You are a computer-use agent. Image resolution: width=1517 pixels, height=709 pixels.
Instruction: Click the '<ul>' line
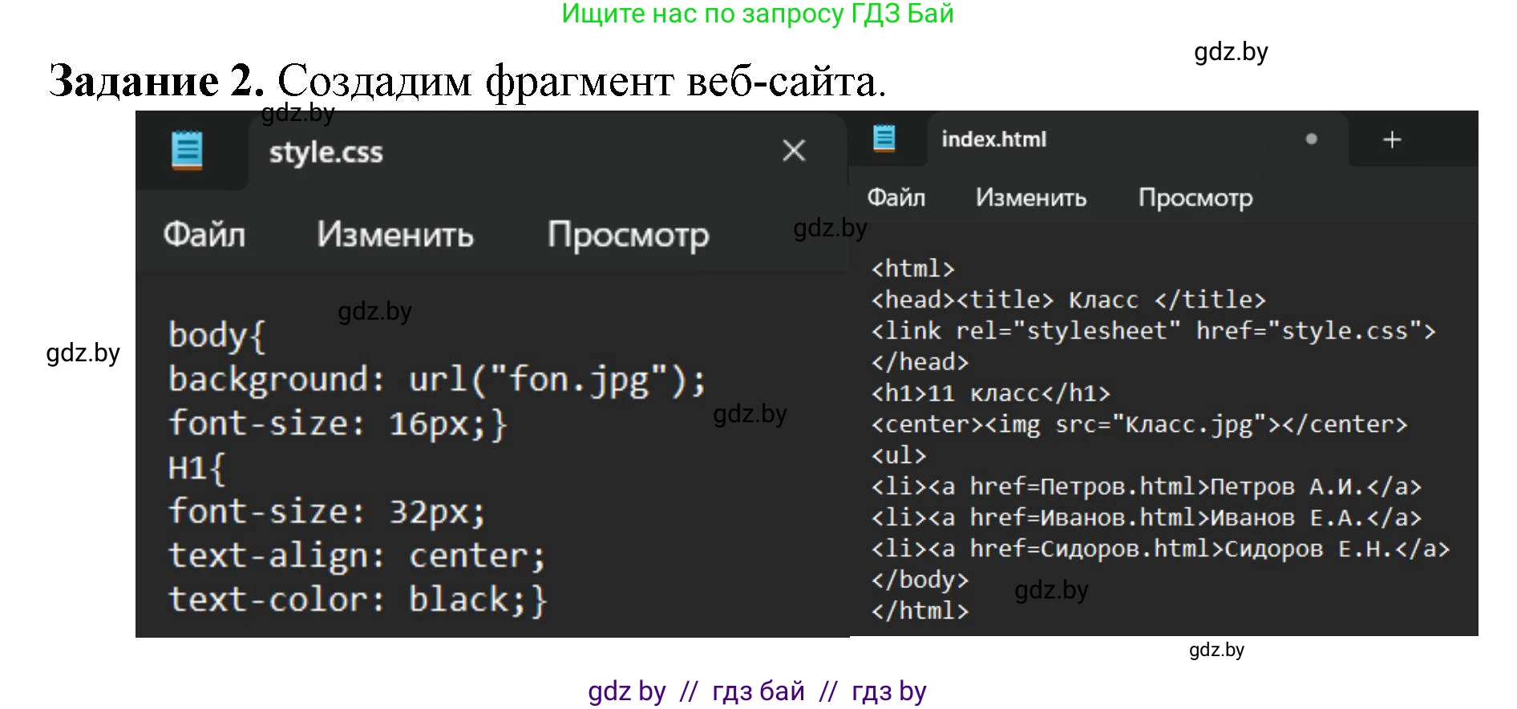point(899,456)
